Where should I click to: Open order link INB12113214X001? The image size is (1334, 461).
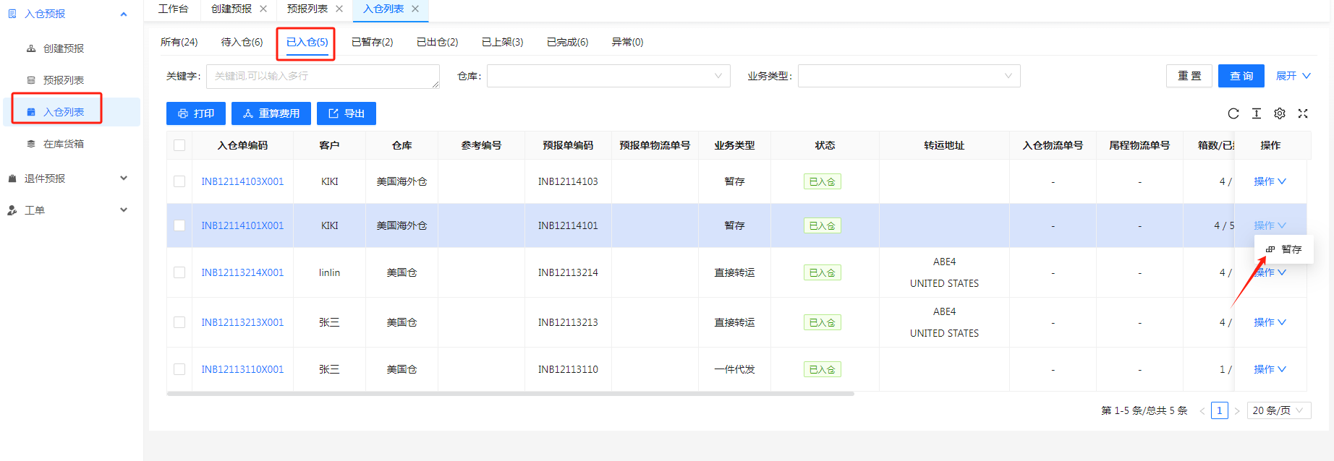click(242, 272)
